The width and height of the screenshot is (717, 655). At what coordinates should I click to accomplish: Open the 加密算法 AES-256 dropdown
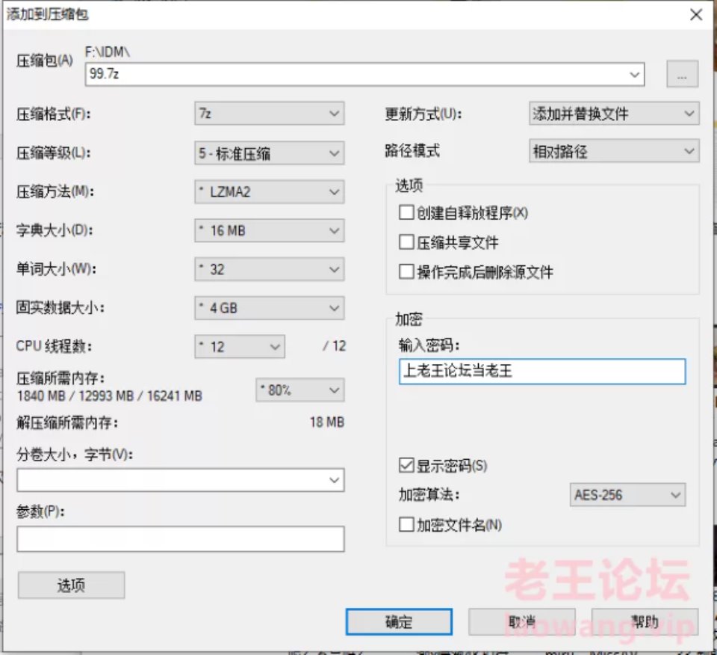[627, 495]
